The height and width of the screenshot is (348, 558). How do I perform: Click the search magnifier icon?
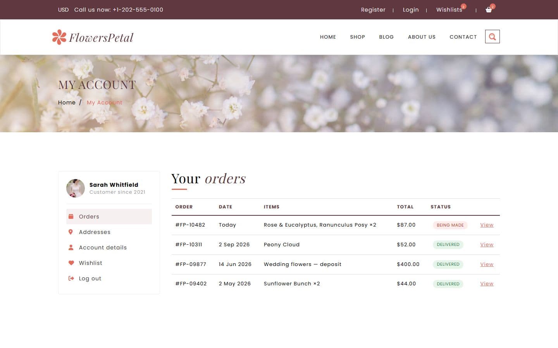(x=493, y=37)
